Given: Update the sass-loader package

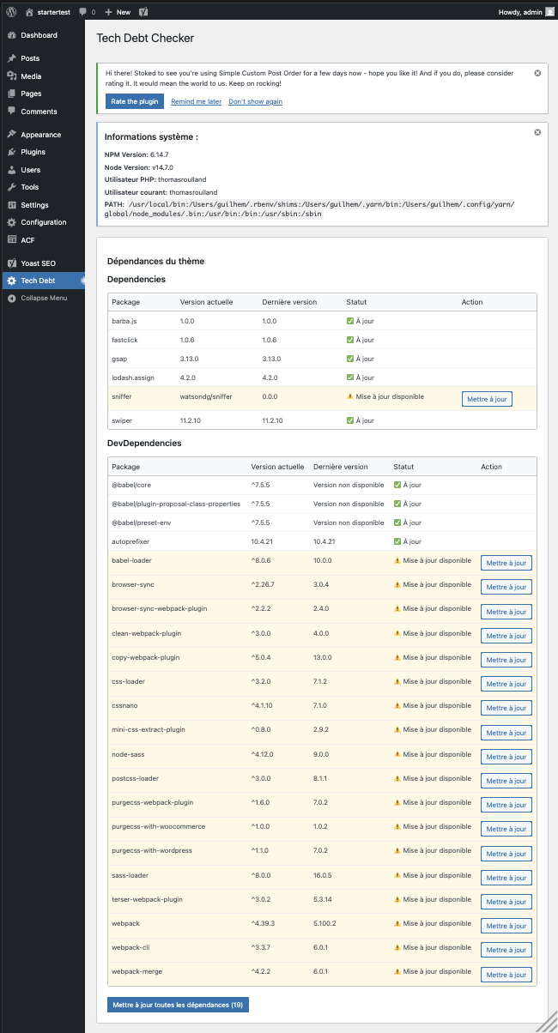Looking at the screenshot, I should point(506,878).
